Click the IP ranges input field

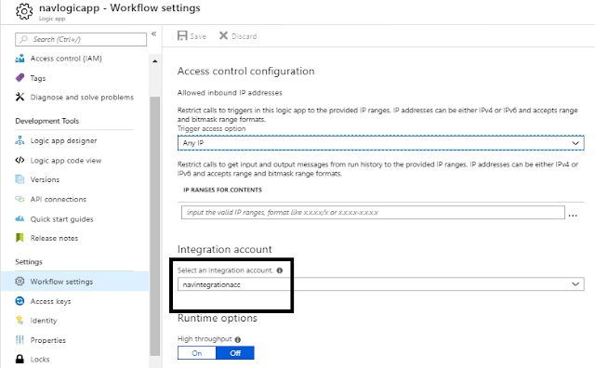point(373,212)
